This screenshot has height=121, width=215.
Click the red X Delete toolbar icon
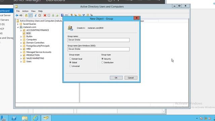pyautogui.click(x=45, y=15)
